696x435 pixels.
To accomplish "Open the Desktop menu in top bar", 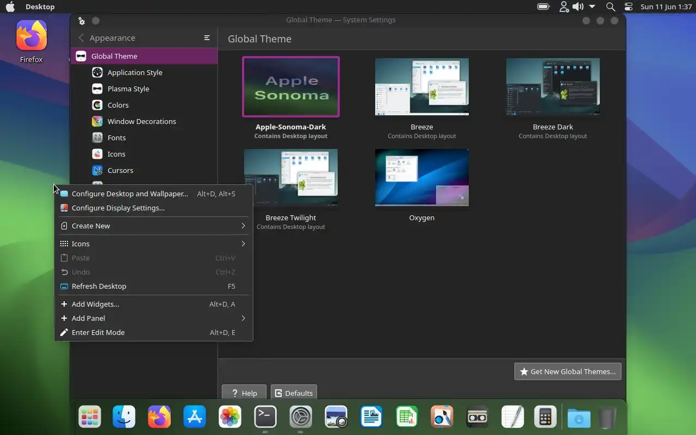I will 40,7.
